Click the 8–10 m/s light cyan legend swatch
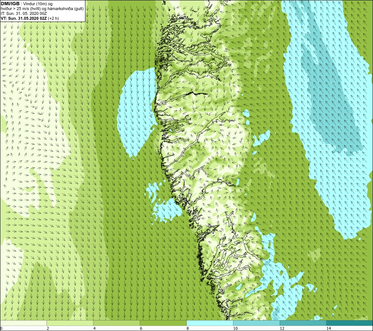The height and width of the screenshot is (331, 373). (x=210, y=323)
